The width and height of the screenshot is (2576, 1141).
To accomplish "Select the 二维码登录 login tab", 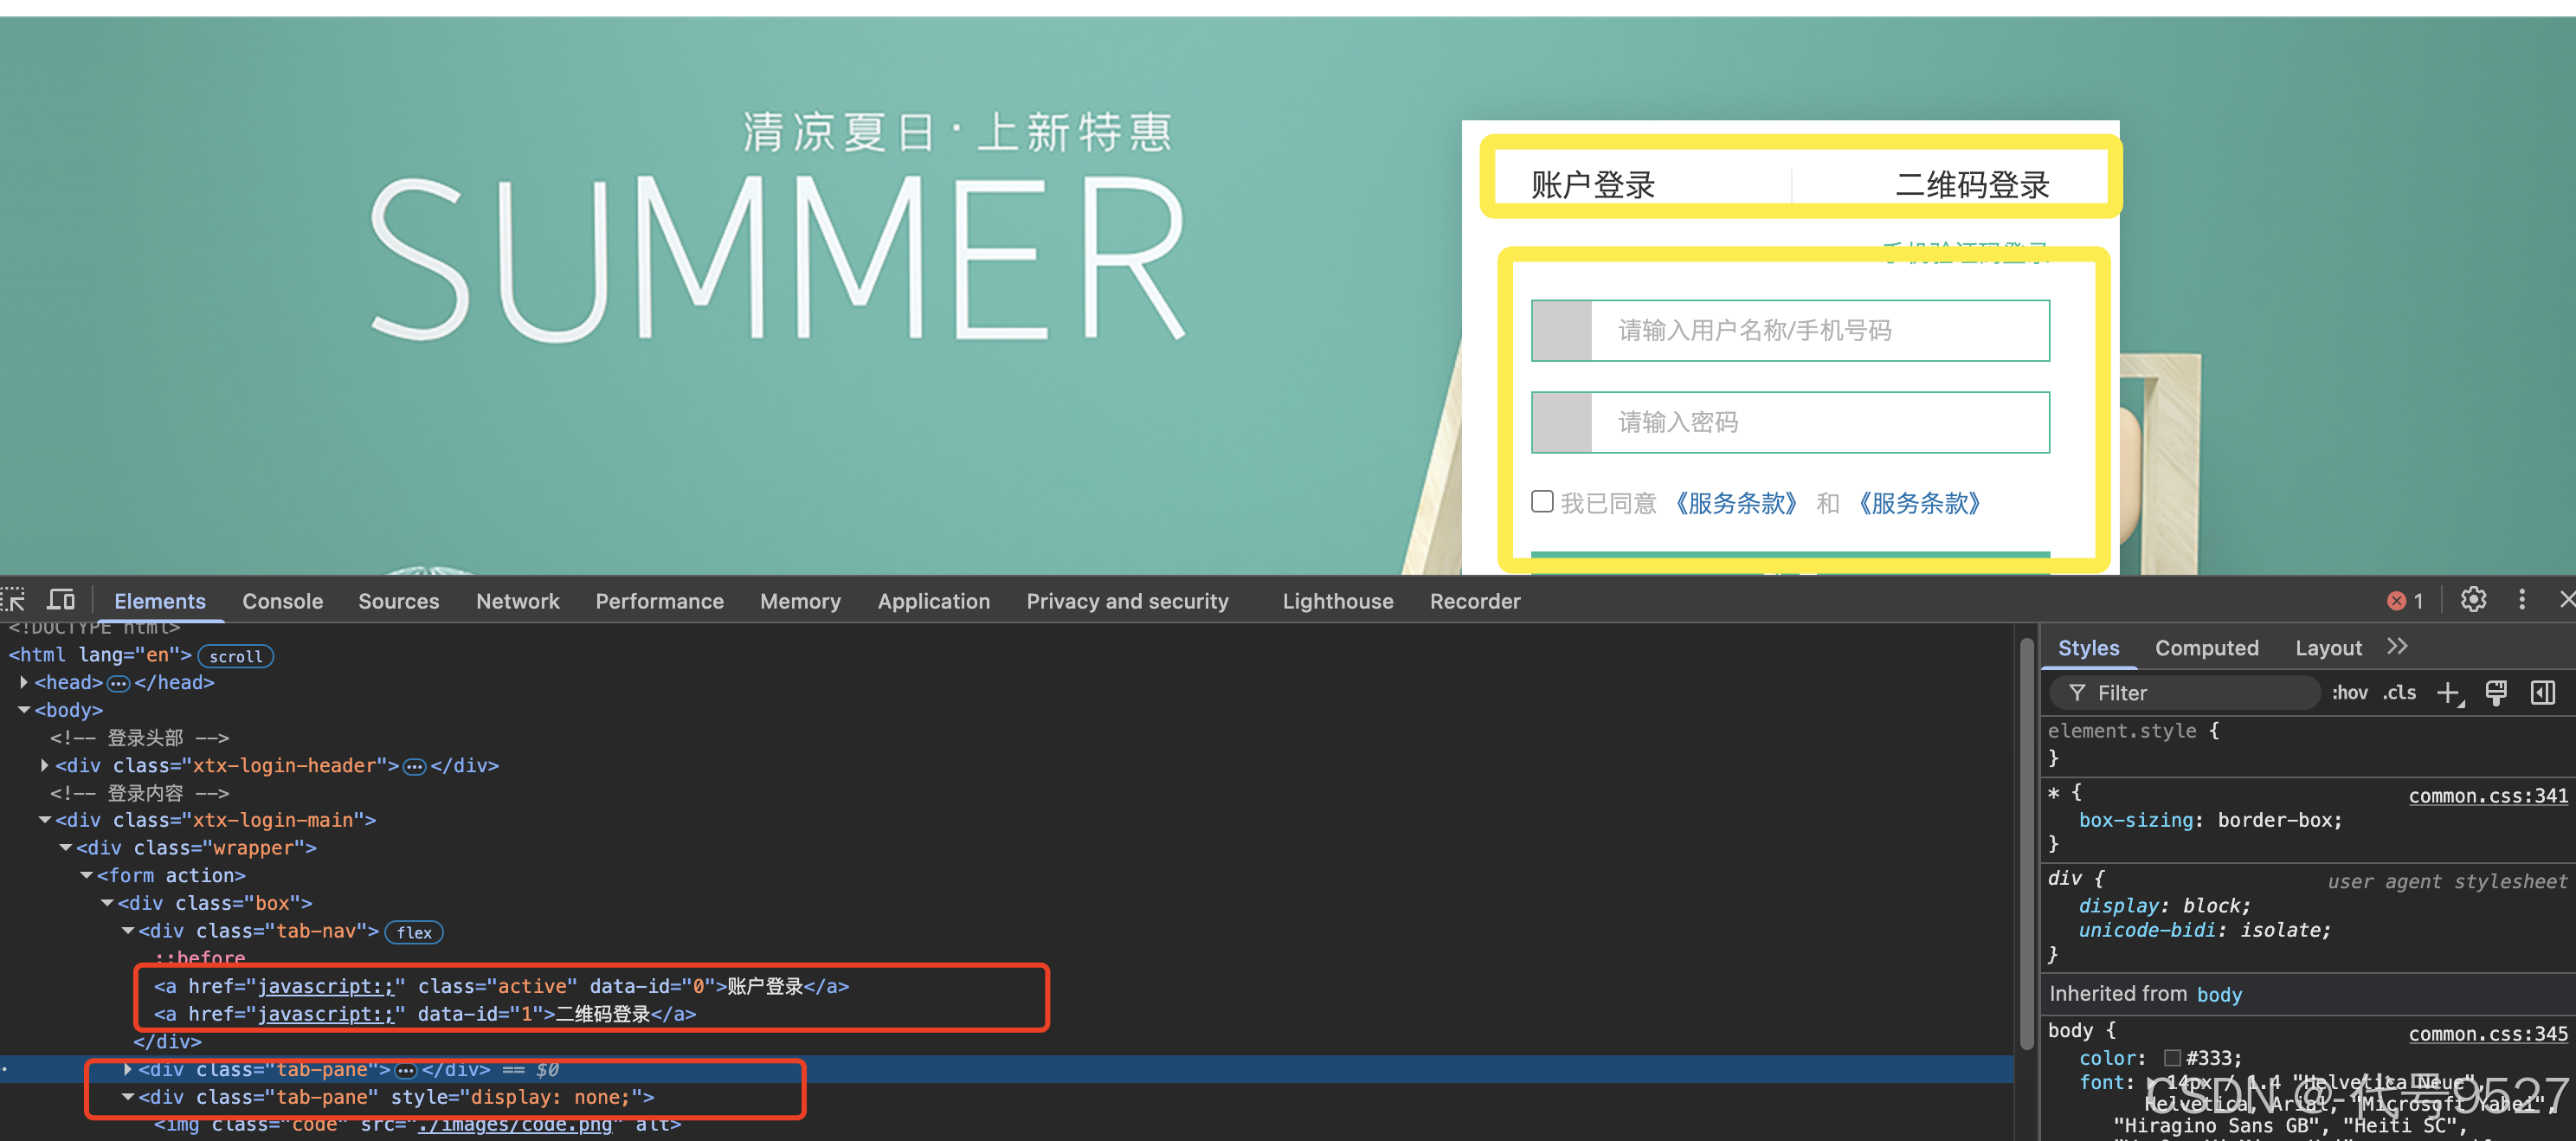I will click(1971, 185).
